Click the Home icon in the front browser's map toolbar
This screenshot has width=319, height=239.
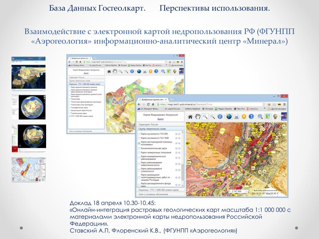[190, 117]
